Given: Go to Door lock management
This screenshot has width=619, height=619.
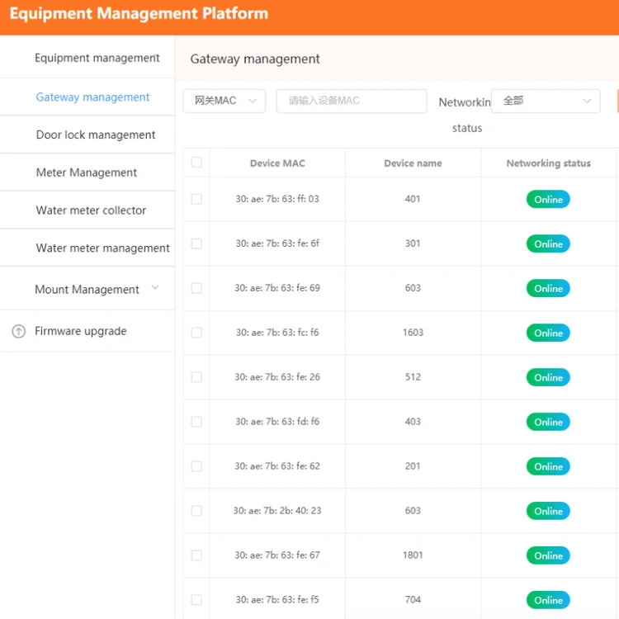Looking at the screenshot, I should pyautogui.click(x=96, y=135).
